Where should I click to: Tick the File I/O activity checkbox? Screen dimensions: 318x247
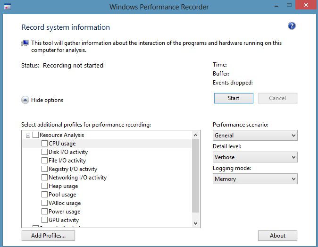pyautogui.click(x=44, y=161)
